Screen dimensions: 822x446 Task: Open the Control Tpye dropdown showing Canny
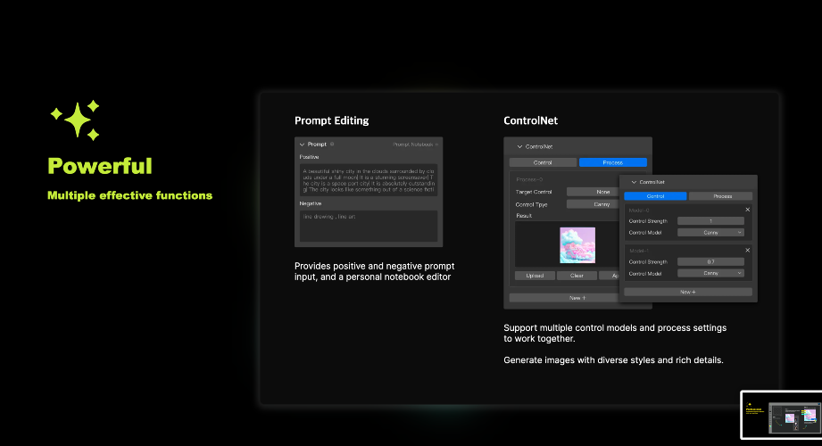[x=593, y=204]
